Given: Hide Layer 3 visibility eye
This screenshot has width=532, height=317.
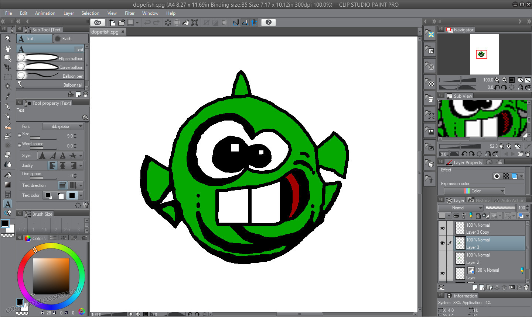Looking at the screenshot, I should pos(442,243).
